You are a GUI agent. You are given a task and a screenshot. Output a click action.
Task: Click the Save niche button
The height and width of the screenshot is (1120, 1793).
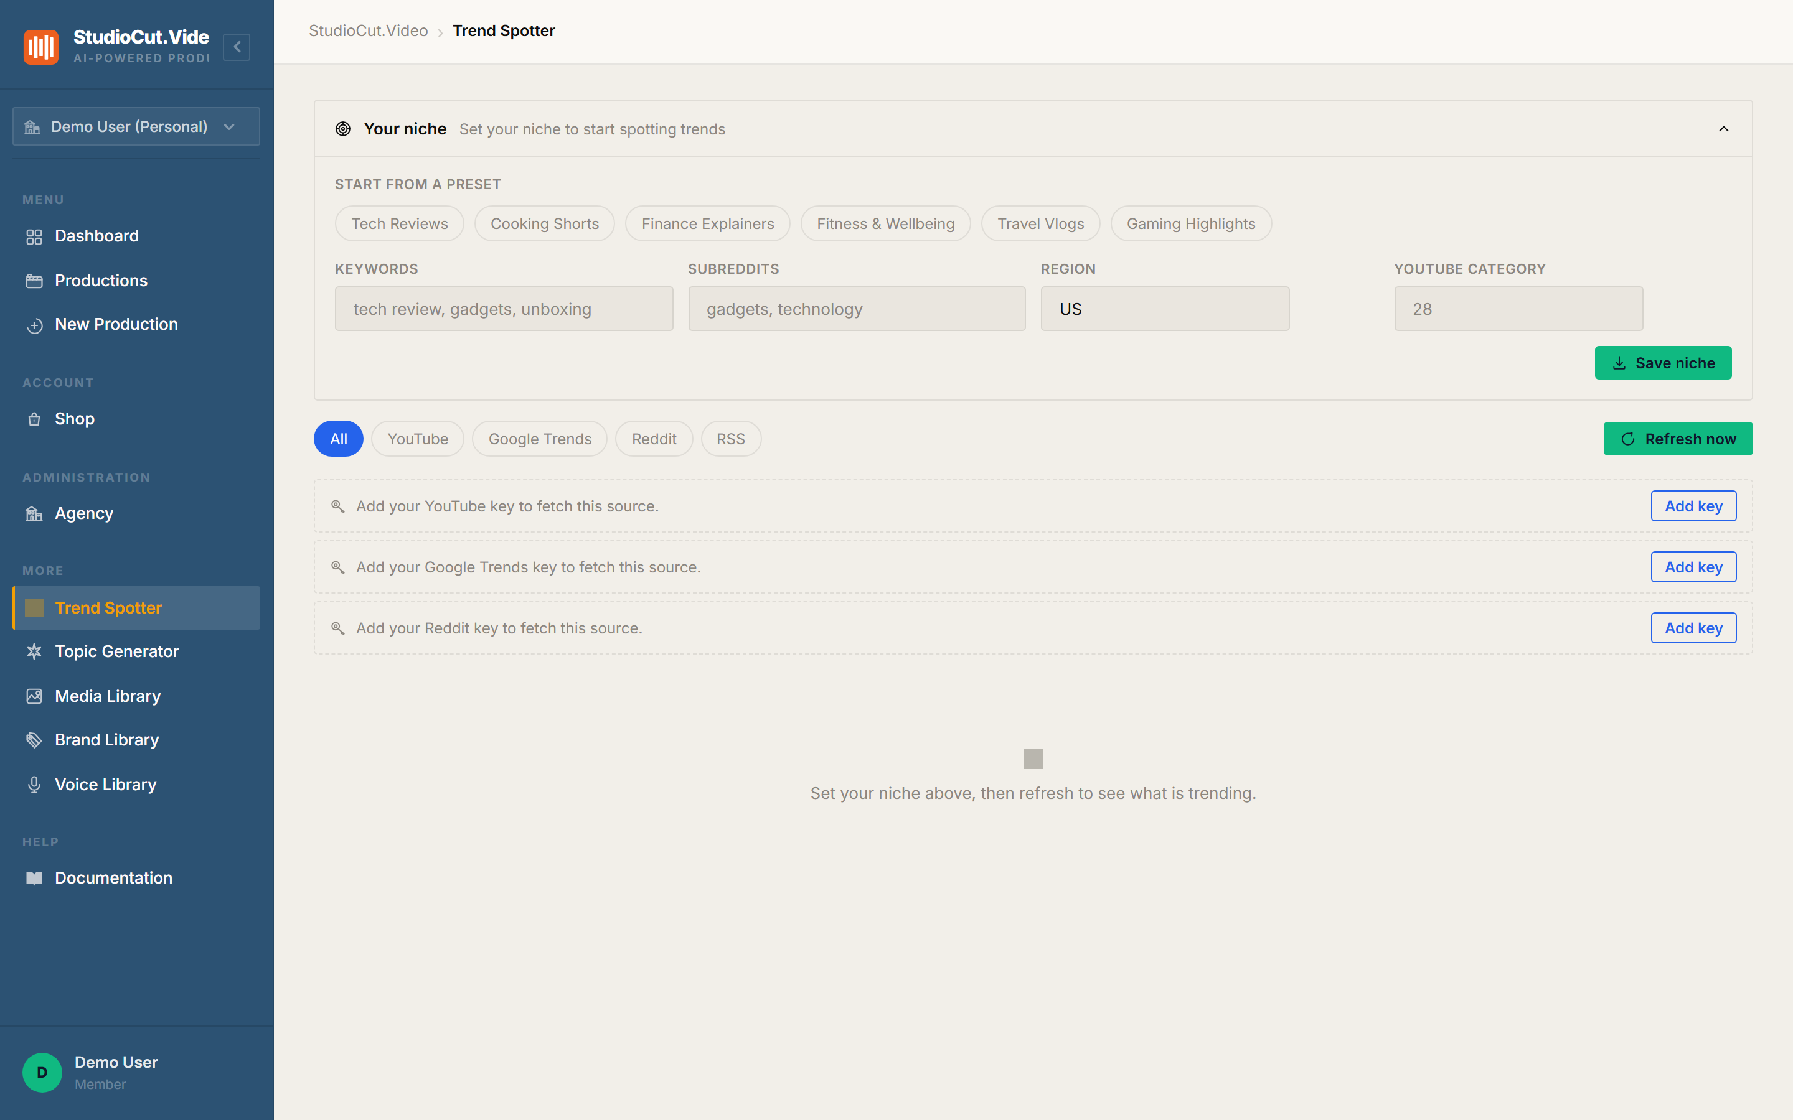1663,363
